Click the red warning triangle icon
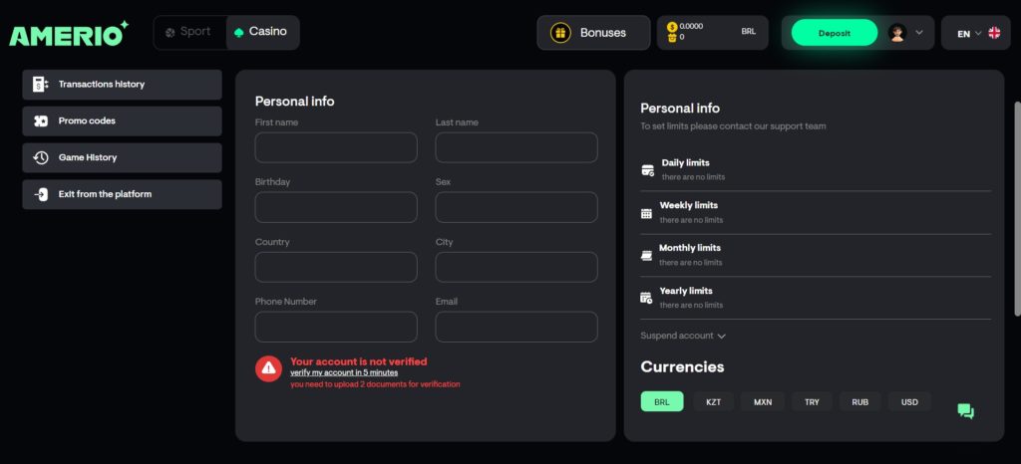Image resolution: width=1021 pixels, height=464 pixels. (x=268, y=369)
